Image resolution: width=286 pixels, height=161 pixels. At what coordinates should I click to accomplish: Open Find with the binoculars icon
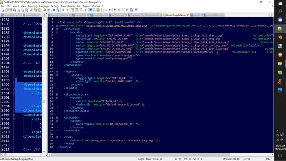pyautogui.click(x=54, y=10)
